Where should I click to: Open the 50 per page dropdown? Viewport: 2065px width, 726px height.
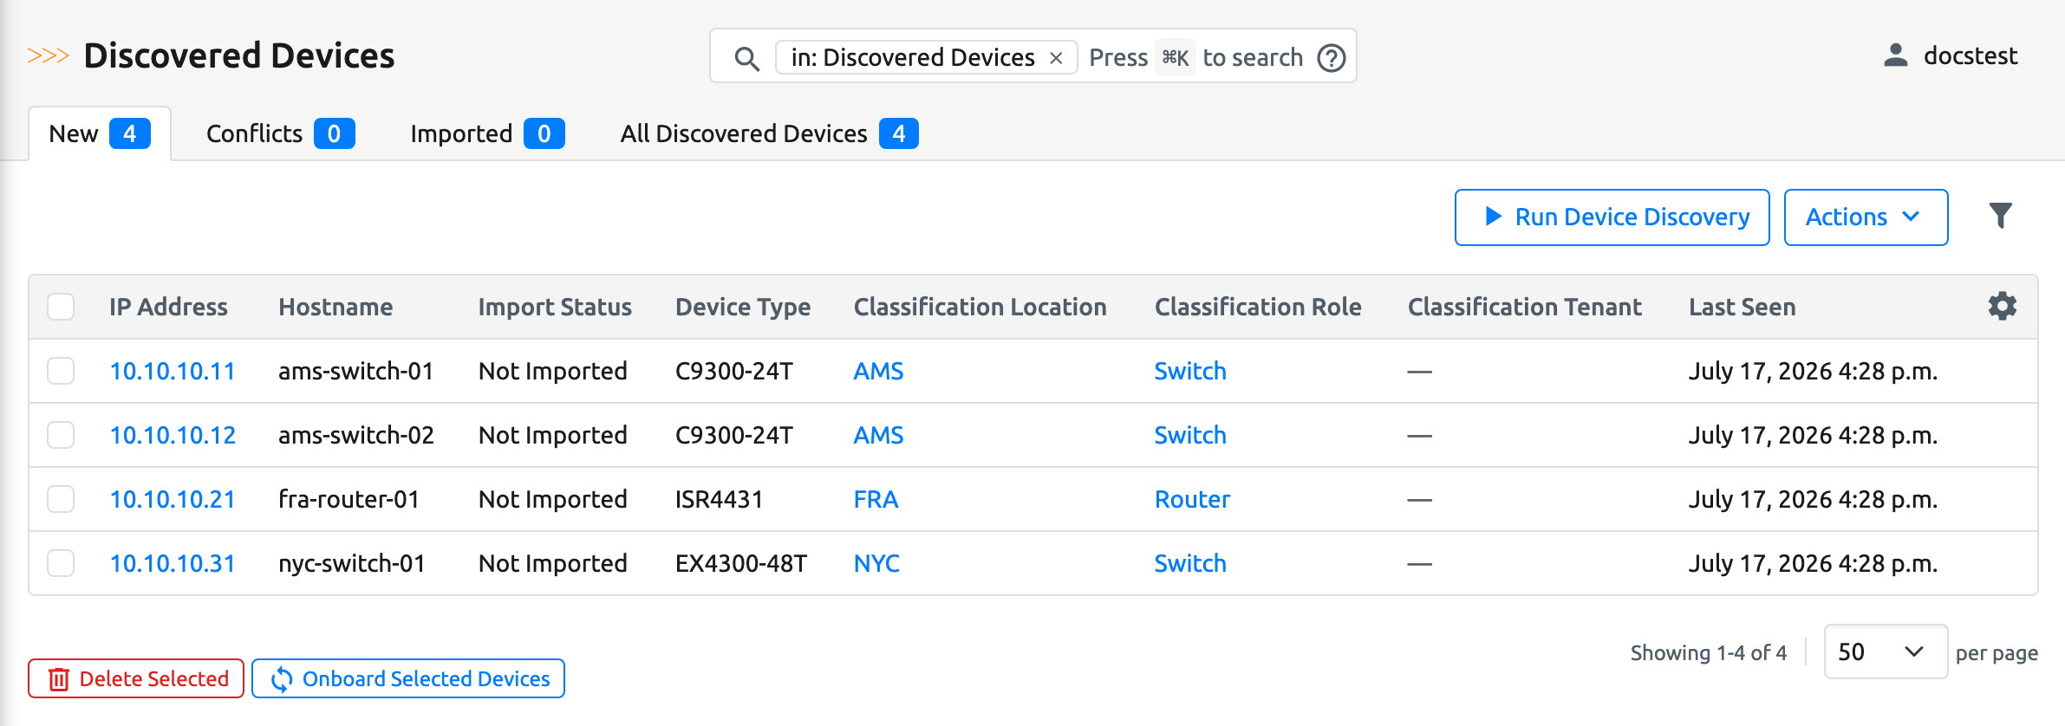(1886, 652)
